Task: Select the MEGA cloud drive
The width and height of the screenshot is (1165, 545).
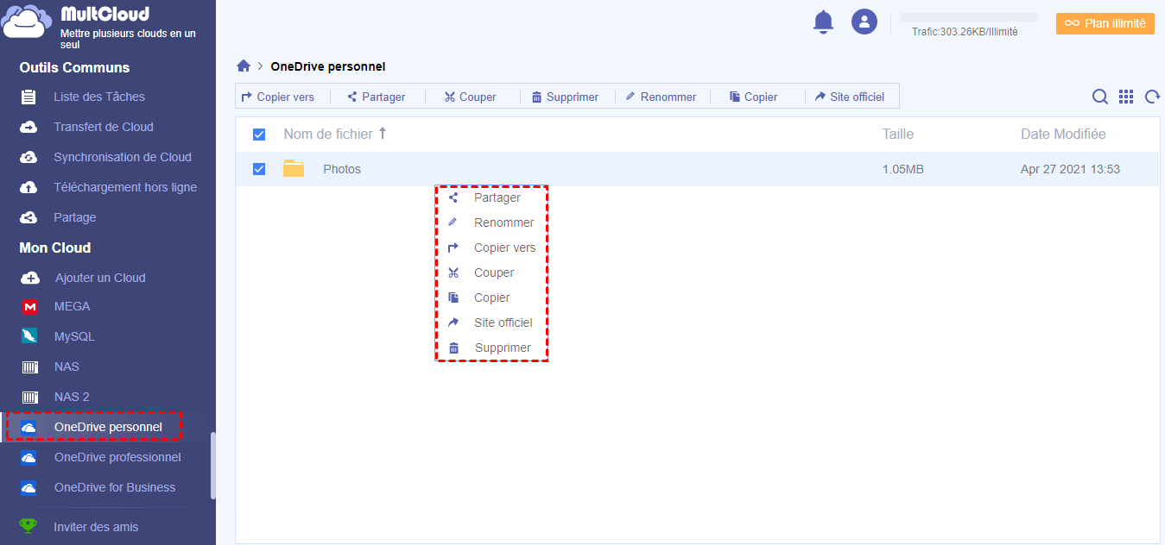Action: pyautogui.click(x=72, y=306)
